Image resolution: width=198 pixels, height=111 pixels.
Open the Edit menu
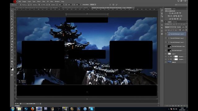click(19, 2)
